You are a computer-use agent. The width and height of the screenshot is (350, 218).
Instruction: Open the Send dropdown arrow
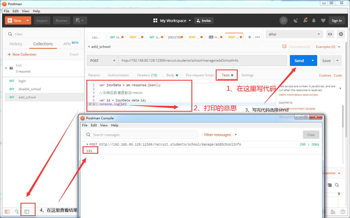[313, 60]
